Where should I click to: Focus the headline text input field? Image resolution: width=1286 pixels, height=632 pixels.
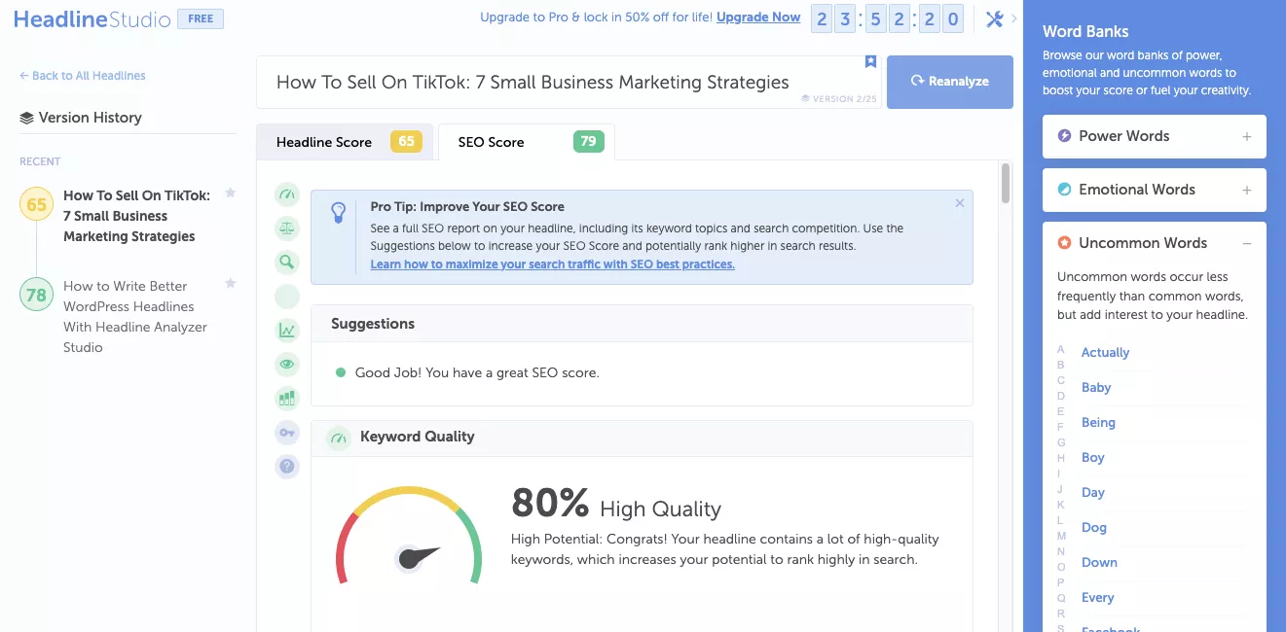(x=569, y=82)
